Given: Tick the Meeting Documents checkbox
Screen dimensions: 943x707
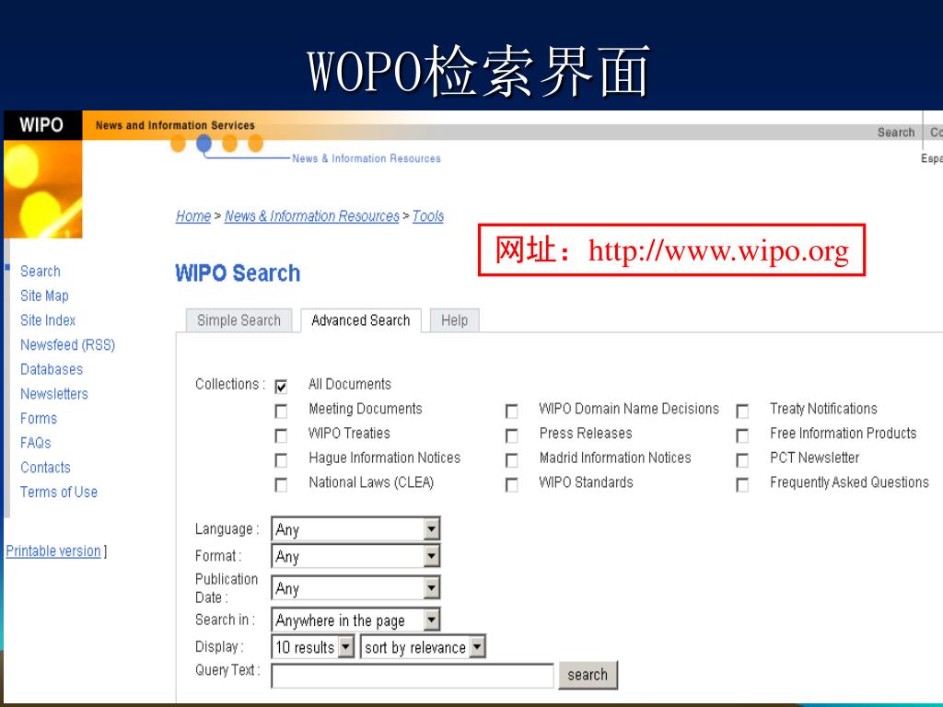Looking at the screenshot, I should (281, 411).
